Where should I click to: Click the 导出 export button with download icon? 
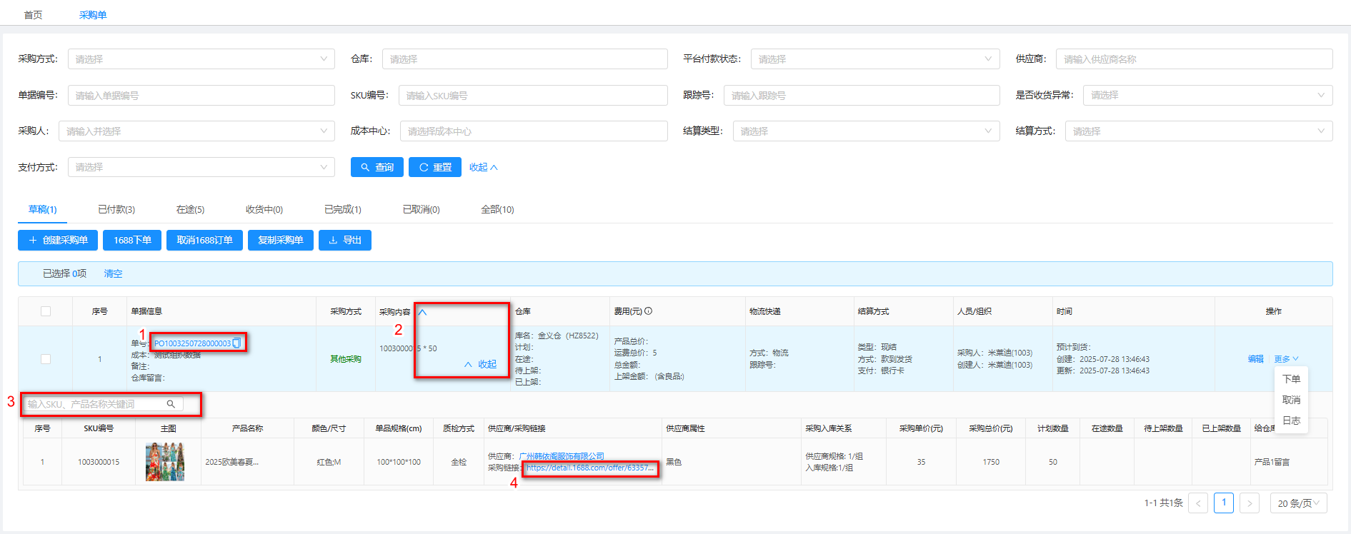coord(344,241)
